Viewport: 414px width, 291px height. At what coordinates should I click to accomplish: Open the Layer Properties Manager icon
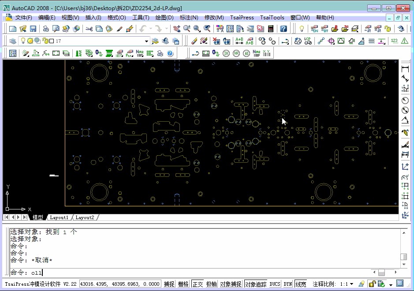tap(12, 41)
